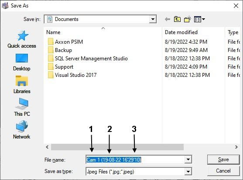
Task: Open Libraries from the sidebar
Action: 22,85
